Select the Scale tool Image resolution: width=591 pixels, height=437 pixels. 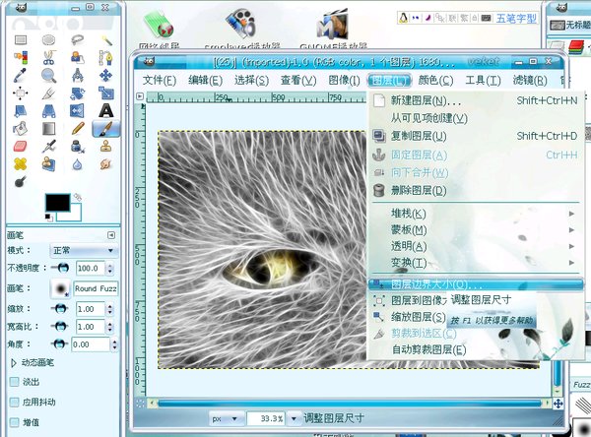106,94
